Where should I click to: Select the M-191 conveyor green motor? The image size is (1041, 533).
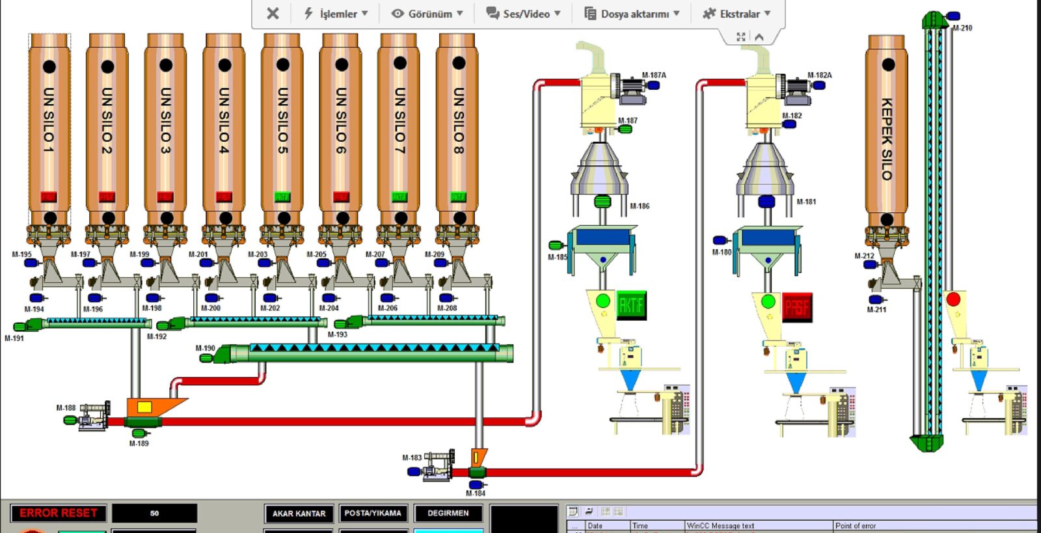point(20,327)
